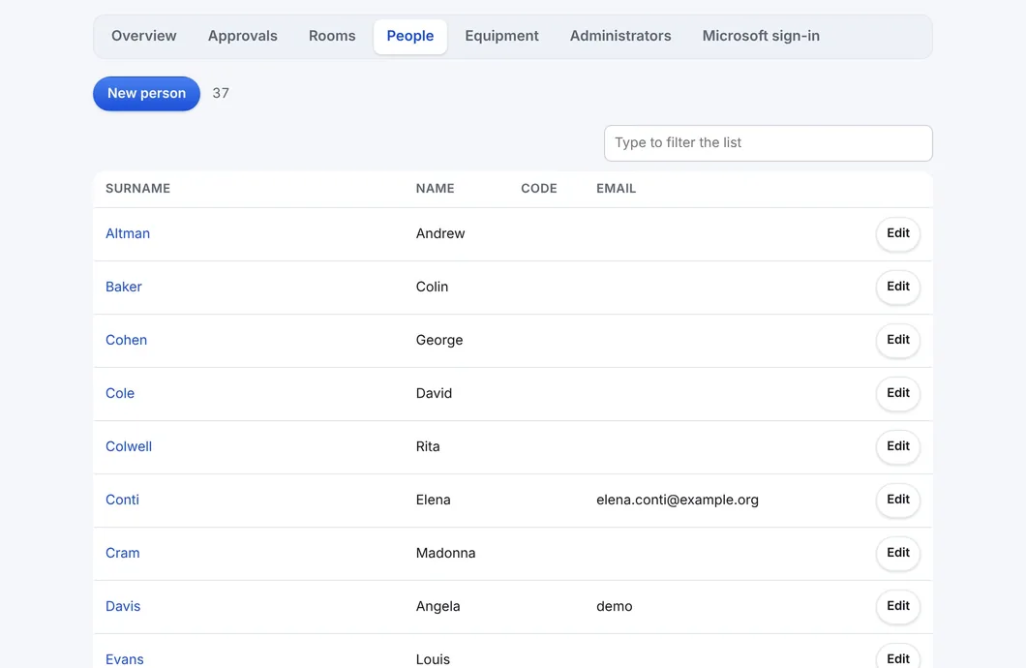Switch to the Approvals tab
The image size is (1026, 668).
(243, 36)
